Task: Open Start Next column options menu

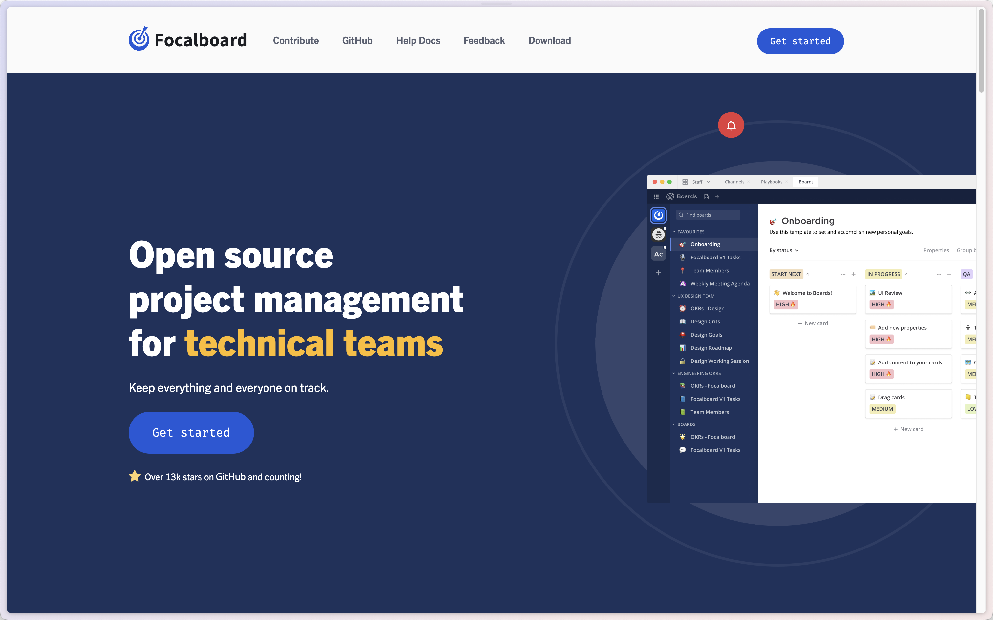Action: tap(843, 274)
